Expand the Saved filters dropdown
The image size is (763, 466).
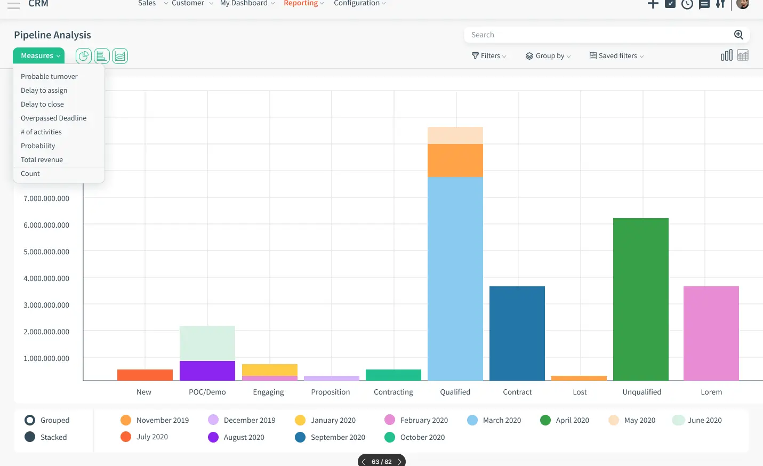click(x=616, y=56)
